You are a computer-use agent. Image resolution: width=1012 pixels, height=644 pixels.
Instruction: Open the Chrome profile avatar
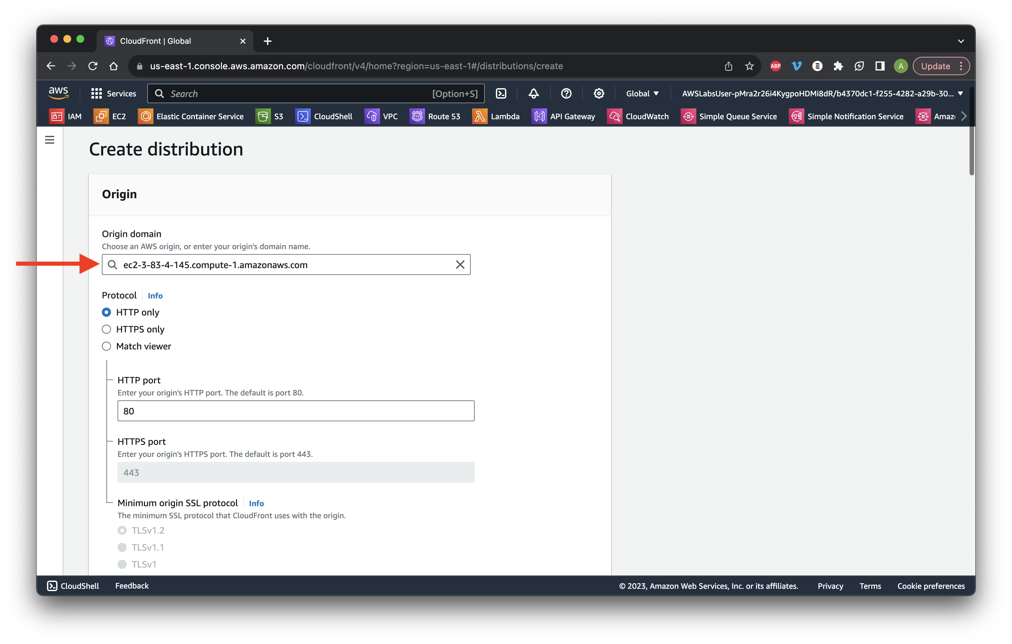pos(901,66)
